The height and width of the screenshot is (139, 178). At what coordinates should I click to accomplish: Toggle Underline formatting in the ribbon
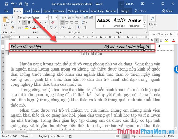point(29,22)
